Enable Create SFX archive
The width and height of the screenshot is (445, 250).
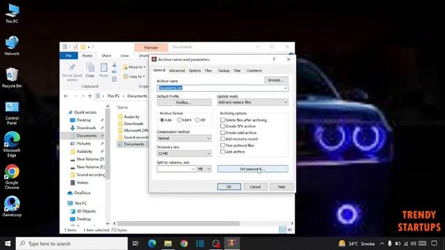(x=222, y=126)
